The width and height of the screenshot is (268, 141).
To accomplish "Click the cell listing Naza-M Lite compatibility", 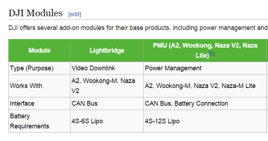I will 205,86.
